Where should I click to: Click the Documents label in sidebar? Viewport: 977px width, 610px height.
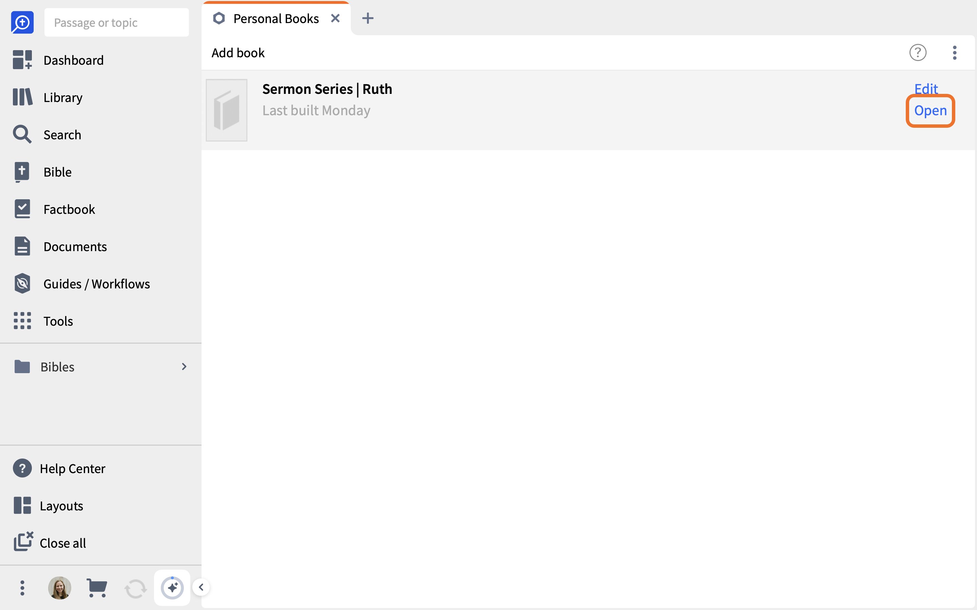click(x=75, y=246)
